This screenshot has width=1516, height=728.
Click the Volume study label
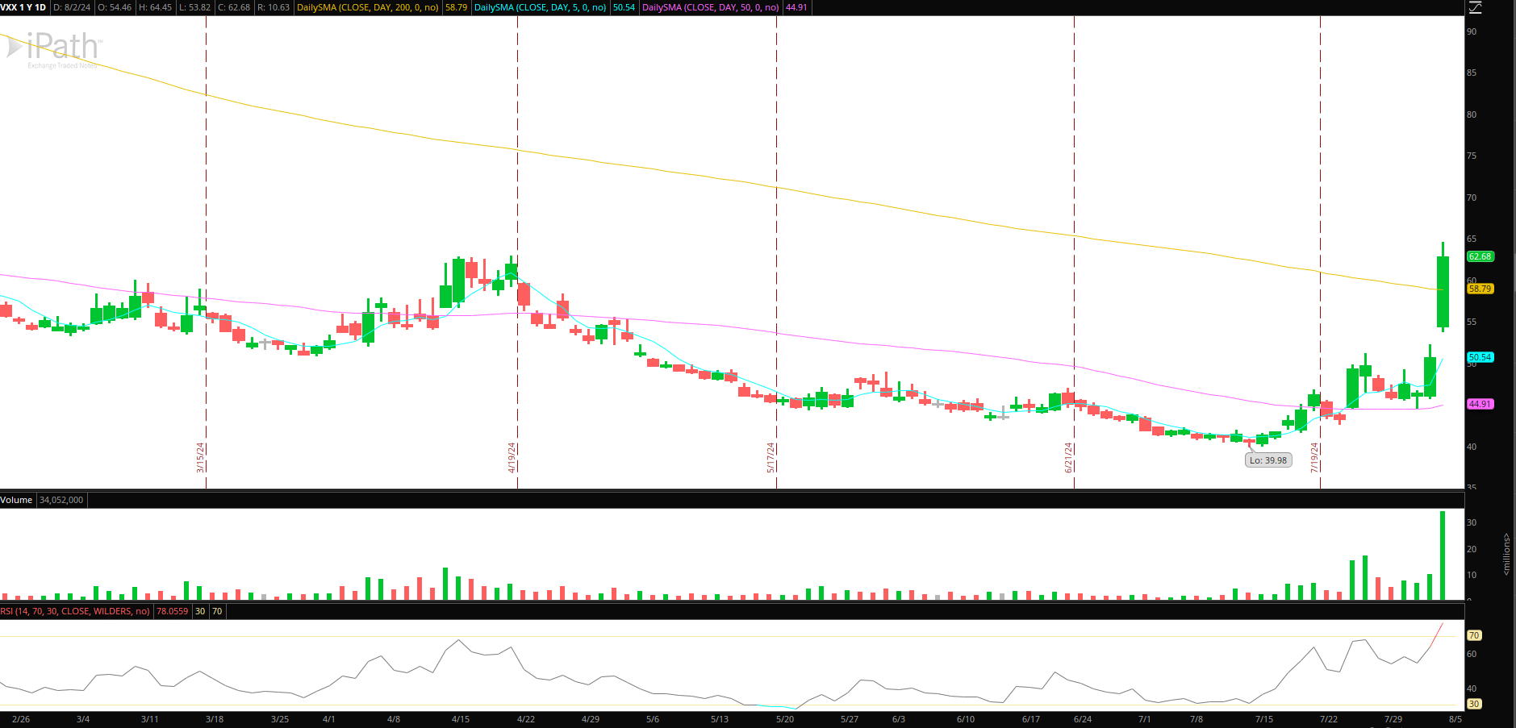16,500
